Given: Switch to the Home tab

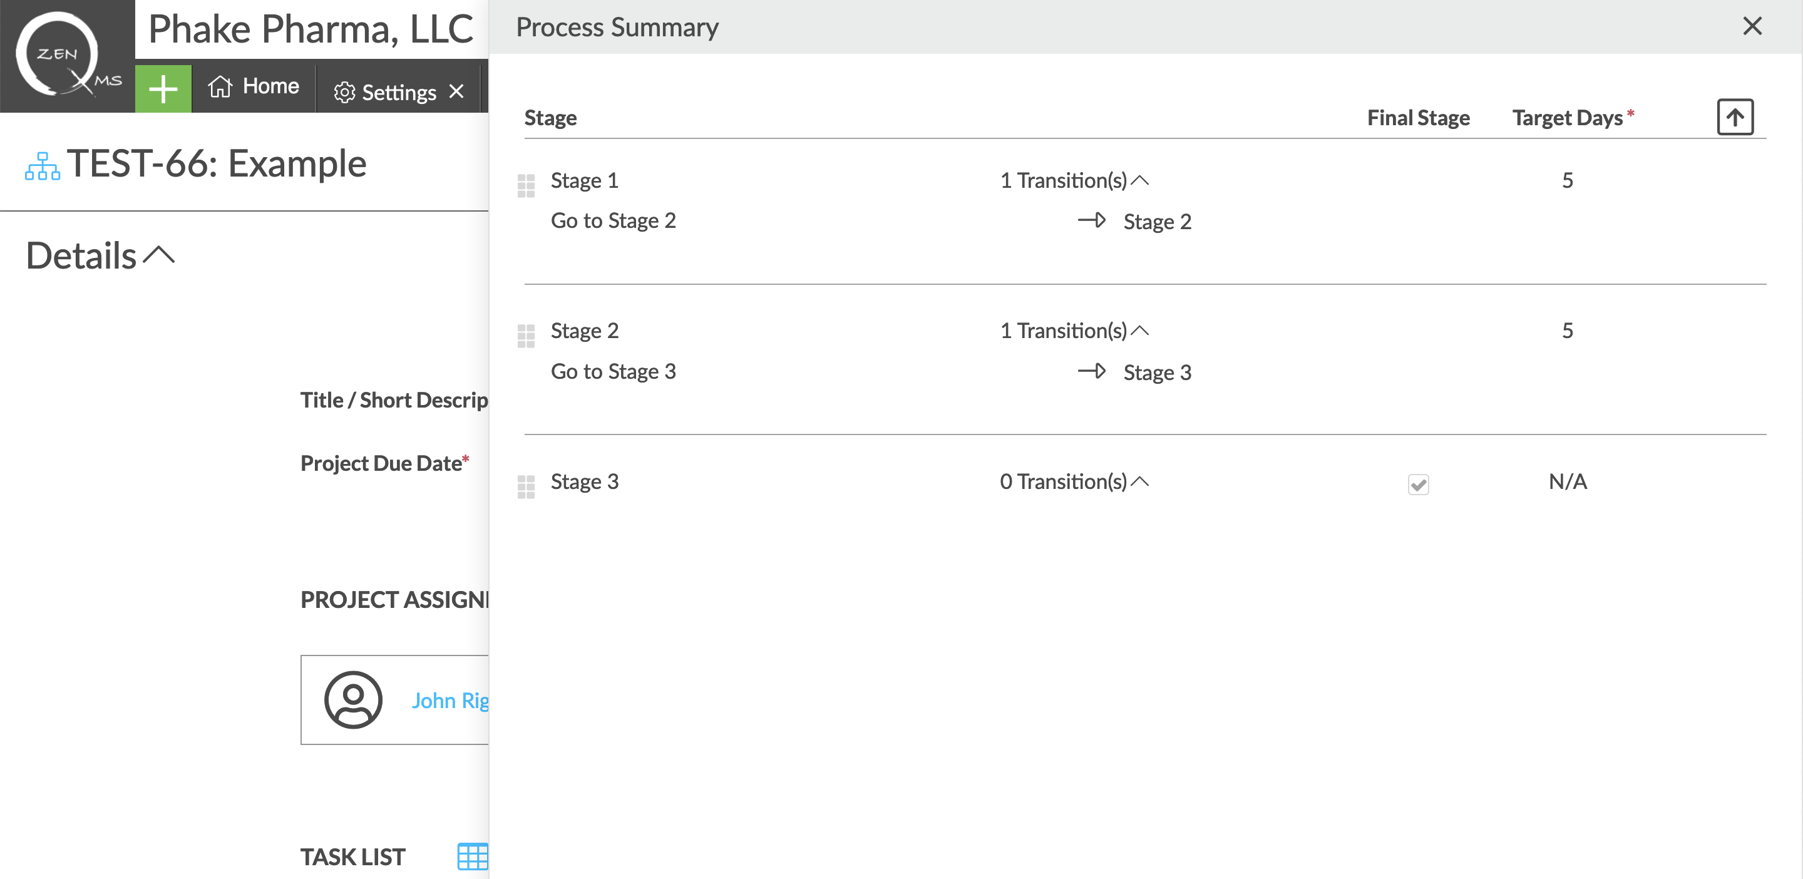Looking at the screenshot, I should (x=254, y=86).
